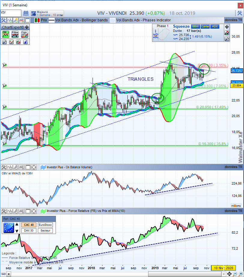Viewport: 244px width, 277px height.
Task: Select Secteur as reference
Action: (45, 231)
